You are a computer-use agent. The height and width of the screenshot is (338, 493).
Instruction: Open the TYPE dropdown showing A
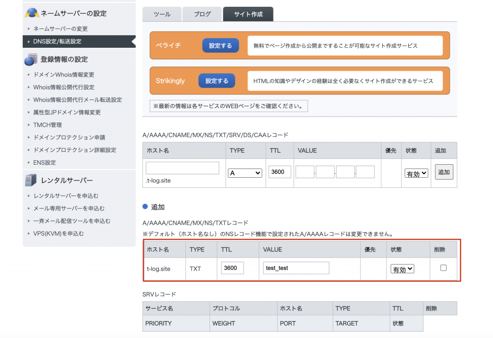[x=245, y=173]
